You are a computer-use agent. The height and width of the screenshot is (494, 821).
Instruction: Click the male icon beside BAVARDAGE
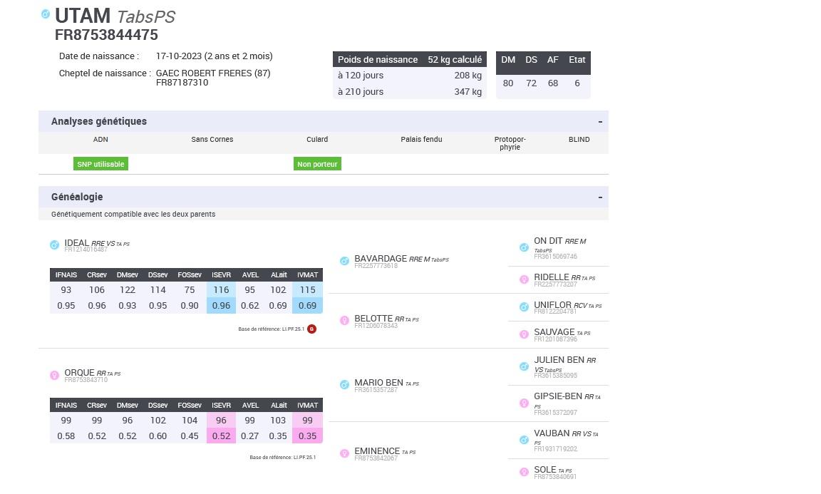pos(344,262)
